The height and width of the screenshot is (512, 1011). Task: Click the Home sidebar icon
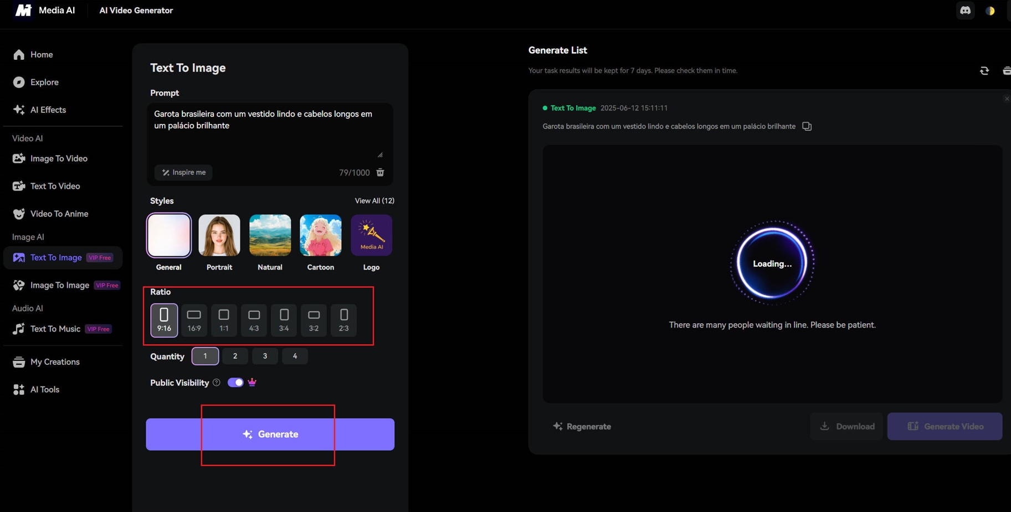19,55
